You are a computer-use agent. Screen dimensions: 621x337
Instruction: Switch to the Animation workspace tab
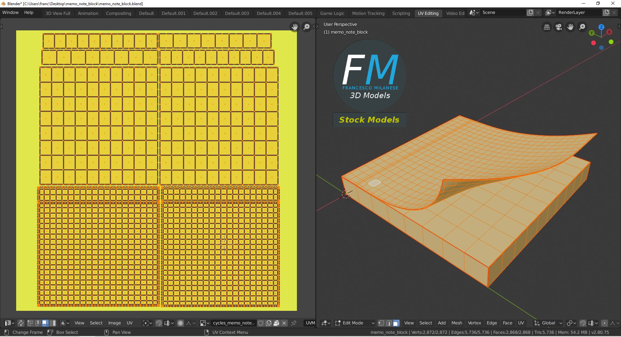point(88,13)
